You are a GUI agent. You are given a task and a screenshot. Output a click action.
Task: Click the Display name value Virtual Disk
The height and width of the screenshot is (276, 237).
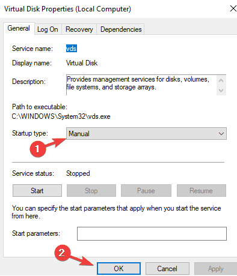[82, 63]
